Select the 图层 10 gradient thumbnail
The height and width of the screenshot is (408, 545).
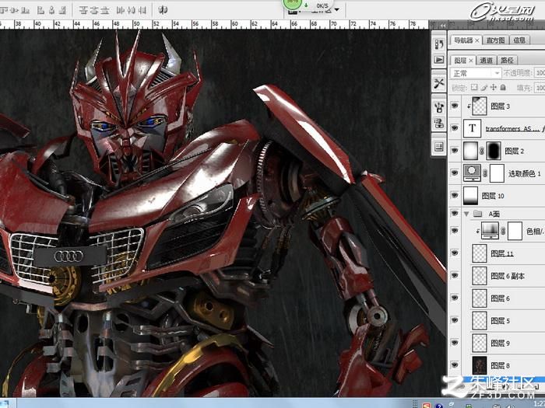click(470, 195)
